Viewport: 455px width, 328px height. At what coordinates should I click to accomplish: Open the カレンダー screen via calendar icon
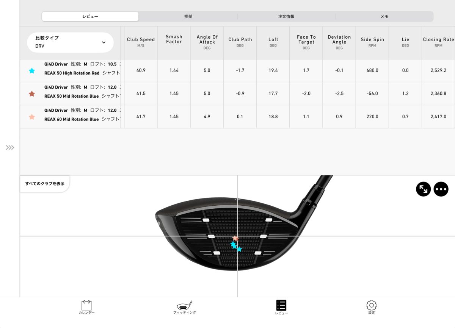coord(86,305)
